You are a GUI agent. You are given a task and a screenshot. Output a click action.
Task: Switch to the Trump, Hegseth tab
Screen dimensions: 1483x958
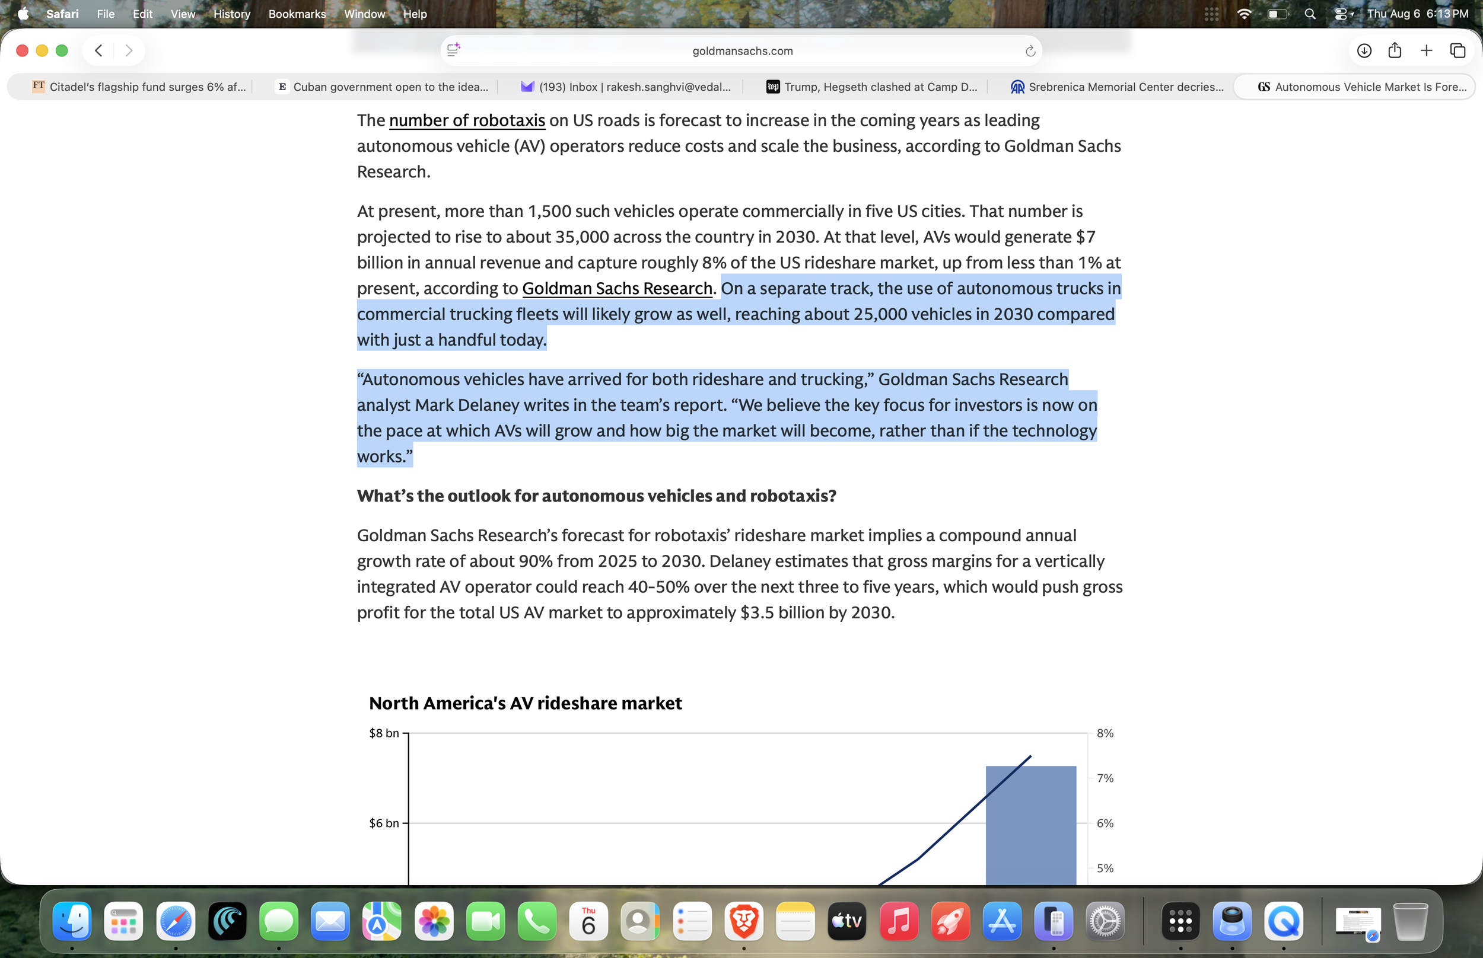(x=871, y=87)
